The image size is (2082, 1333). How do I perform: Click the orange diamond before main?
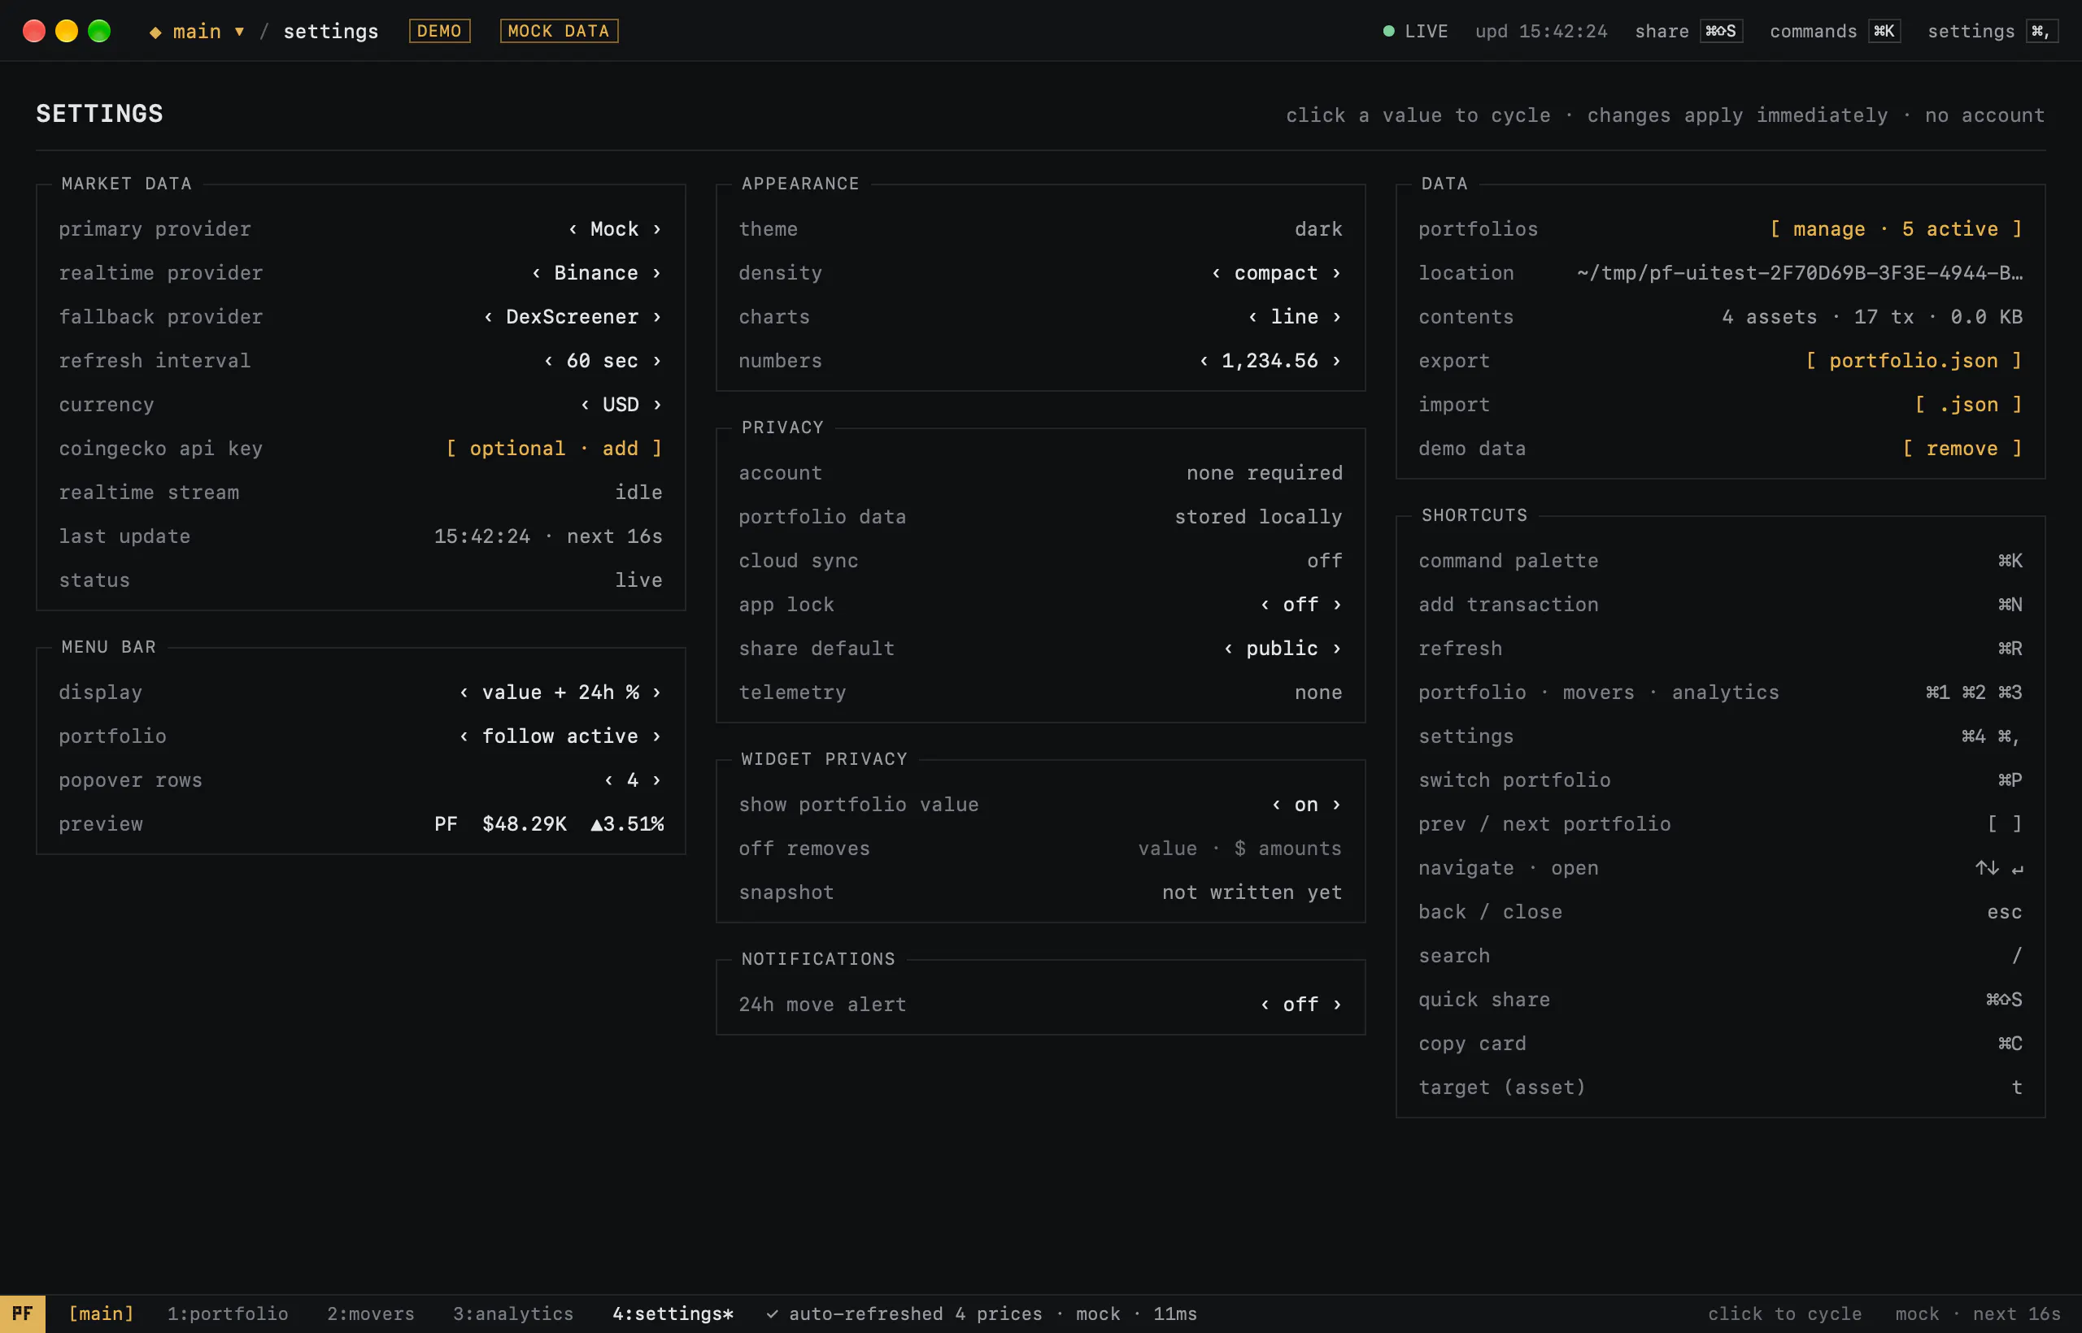156,32
